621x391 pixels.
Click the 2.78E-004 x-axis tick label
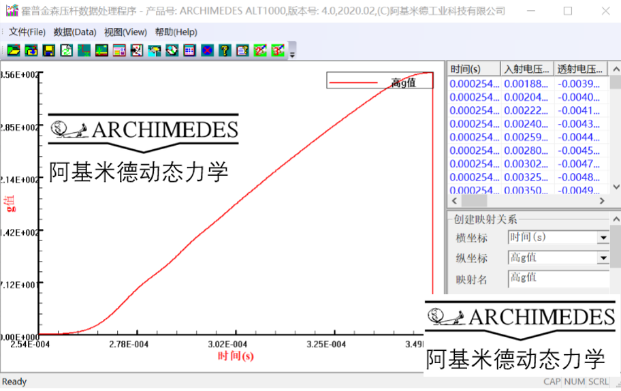pos(129,344)
